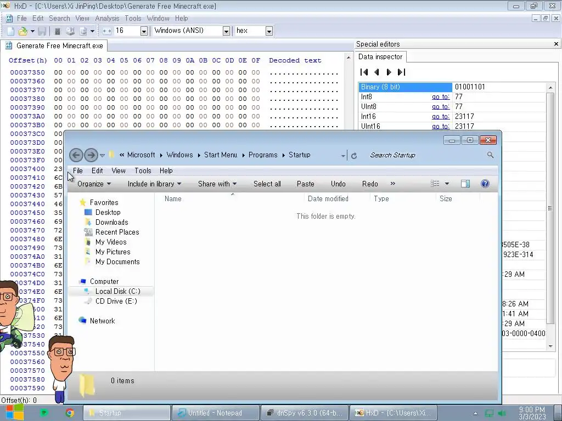Click go to link for Int16 row

441,116
